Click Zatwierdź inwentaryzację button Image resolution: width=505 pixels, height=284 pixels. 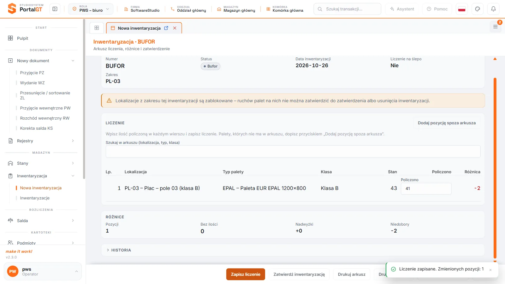[x=299, y=274]
